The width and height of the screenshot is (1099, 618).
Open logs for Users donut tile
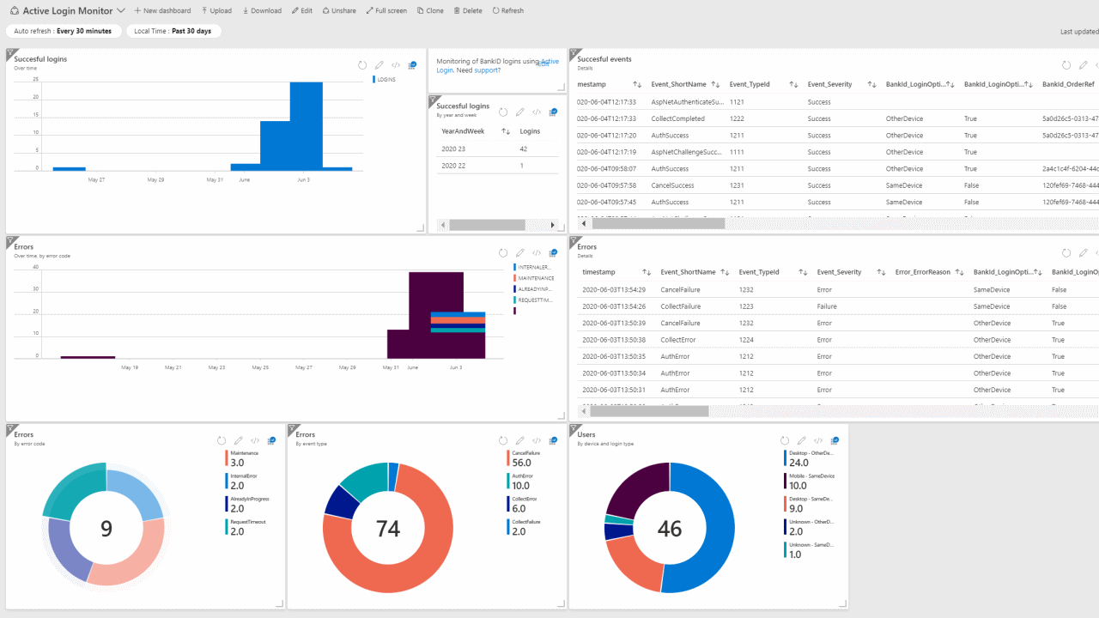835,440
